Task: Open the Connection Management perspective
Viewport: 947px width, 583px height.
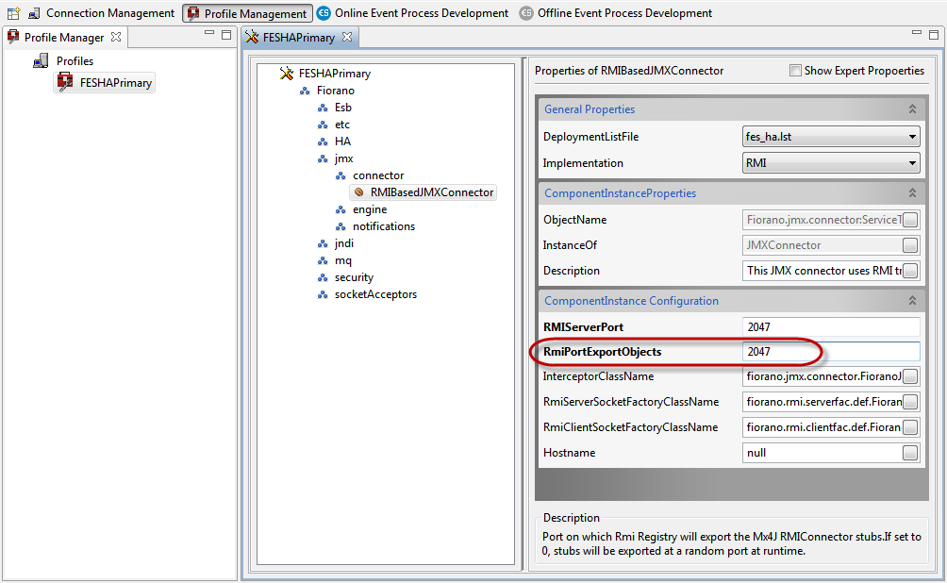Action: 102,12
